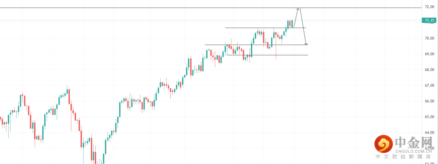The height and width of the screenshot is (164, 438).
Task: Click the long-wick red candle dipping below 69.00
Action: tap(276, 51)
